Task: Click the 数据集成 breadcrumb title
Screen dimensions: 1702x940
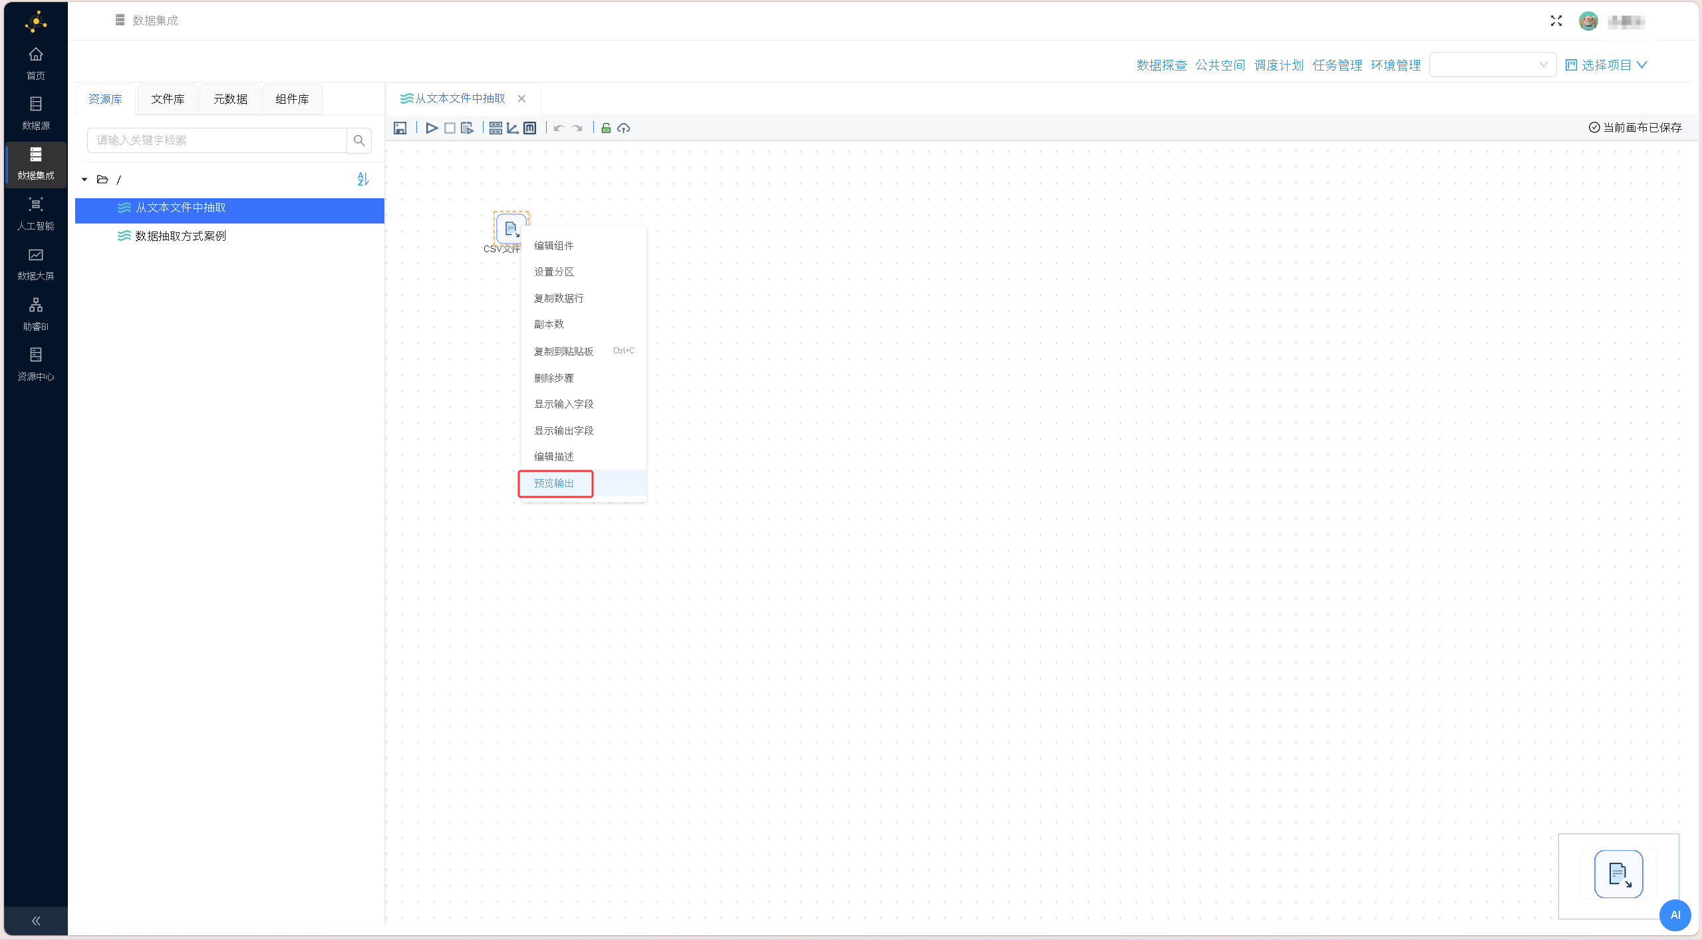Action: (x=154, y=21)
